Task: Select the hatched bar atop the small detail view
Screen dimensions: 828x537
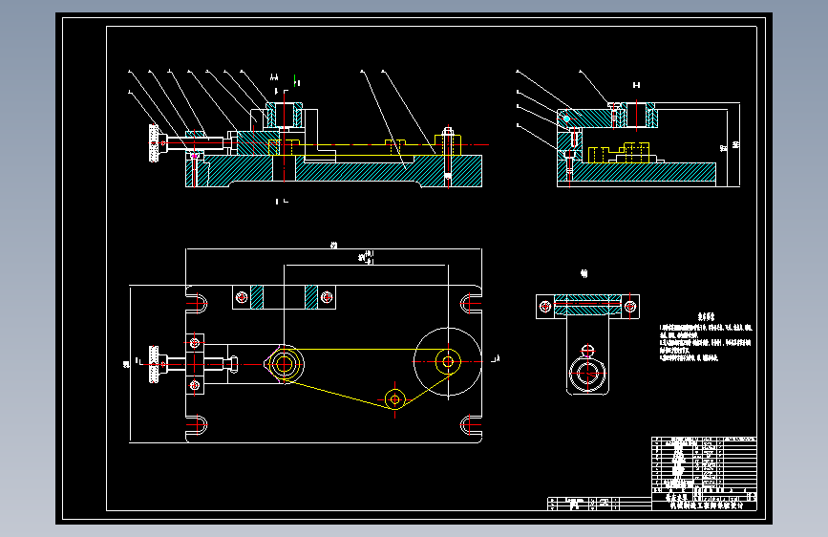Action: pyautogui.click(x=587, y=306)
